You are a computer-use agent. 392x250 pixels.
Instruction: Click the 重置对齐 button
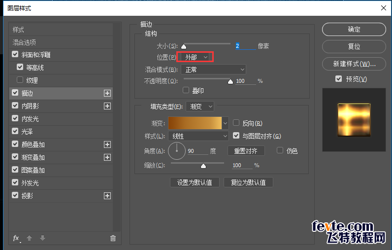246,151
